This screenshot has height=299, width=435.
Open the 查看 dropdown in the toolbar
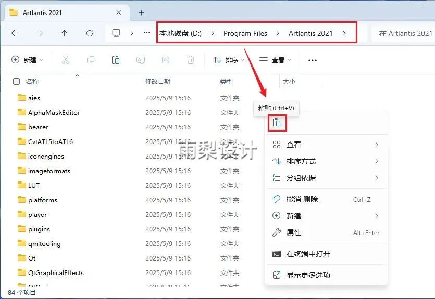pyautogui.click(x=275, y=60)
